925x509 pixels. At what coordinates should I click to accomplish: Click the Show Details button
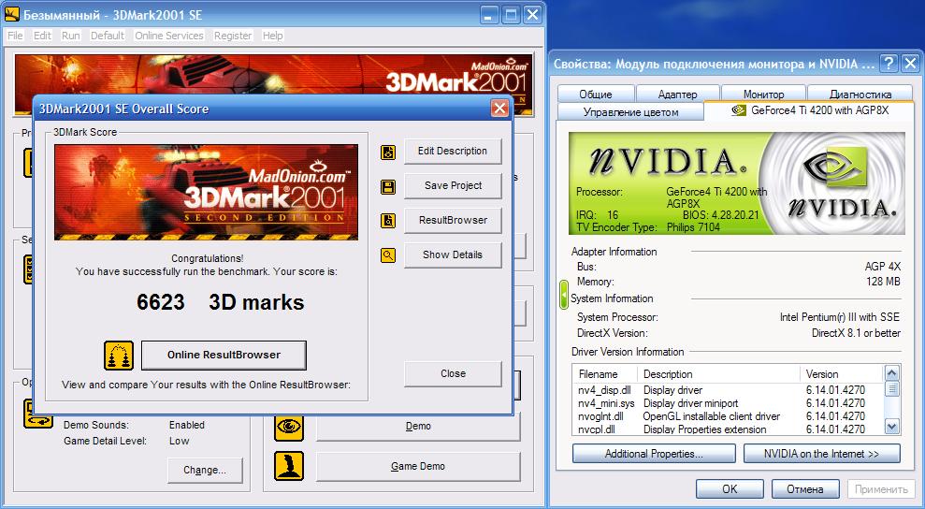click(453, 254)
